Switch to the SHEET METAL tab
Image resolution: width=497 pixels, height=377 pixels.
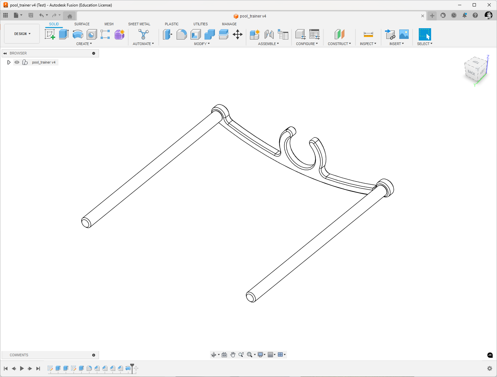(139, 24)
